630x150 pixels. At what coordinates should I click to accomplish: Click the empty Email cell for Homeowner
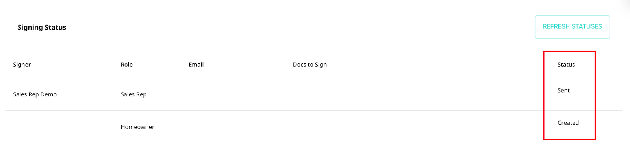click(x=236, y=127)
